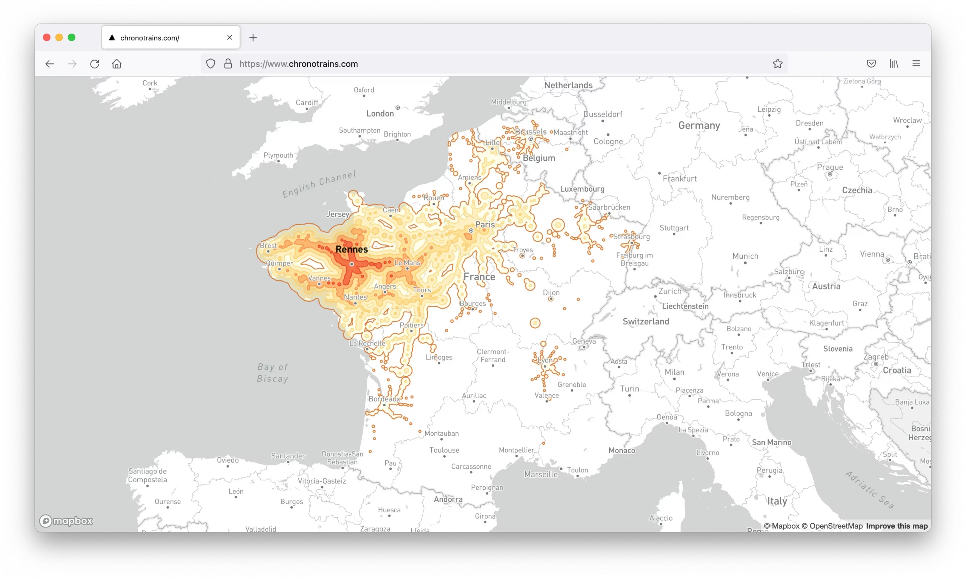966x578 pixels.
Task: Click the Dijon city label
Action: (551, 292)
